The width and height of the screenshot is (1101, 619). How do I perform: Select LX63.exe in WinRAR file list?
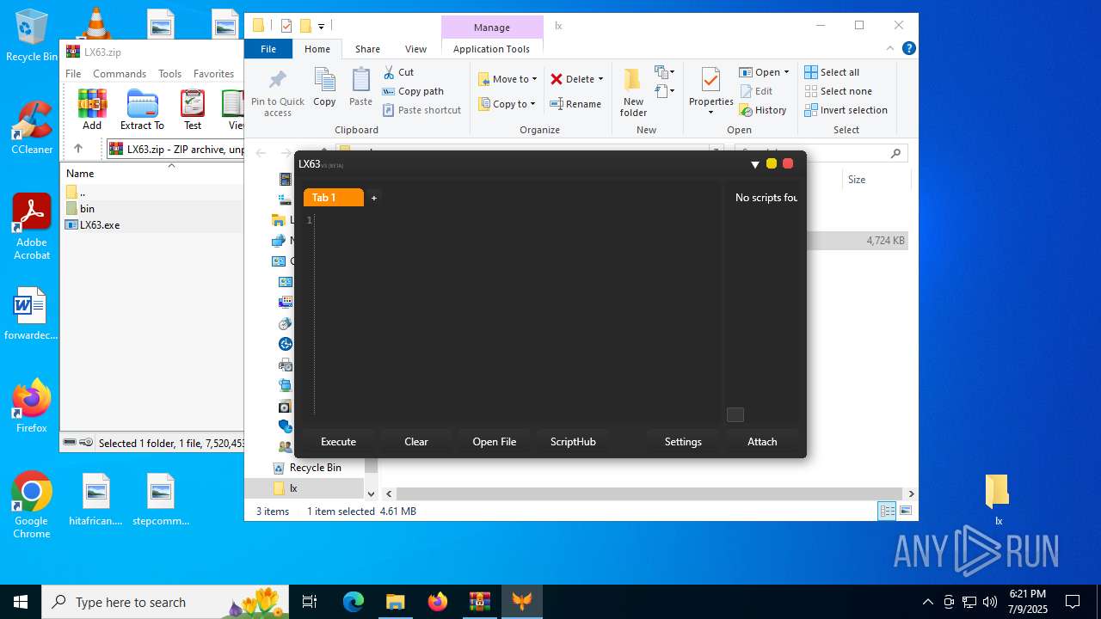click(93, 225)
